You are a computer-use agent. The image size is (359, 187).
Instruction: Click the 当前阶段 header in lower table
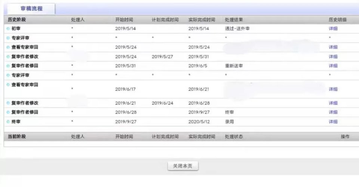tap(17, 137)
